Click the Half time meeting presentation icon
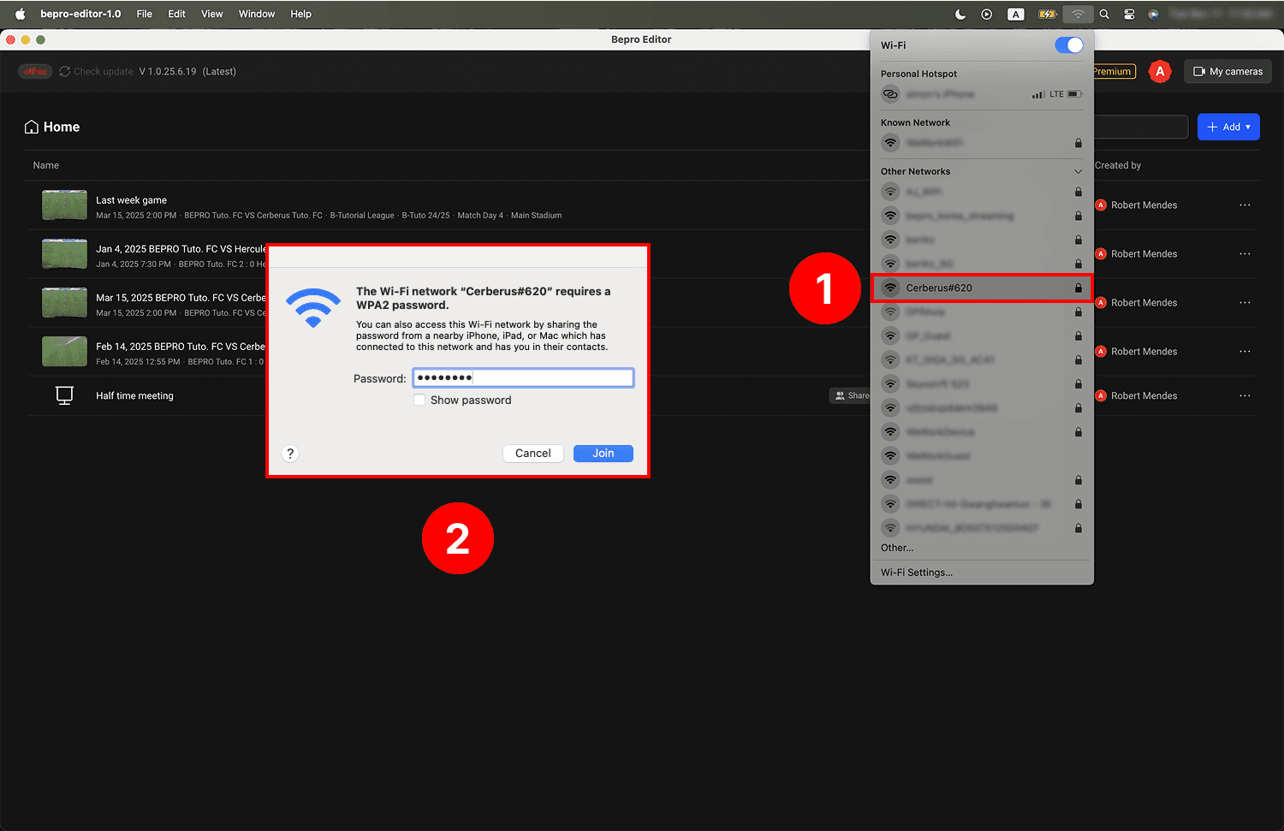 pos(64,395)
